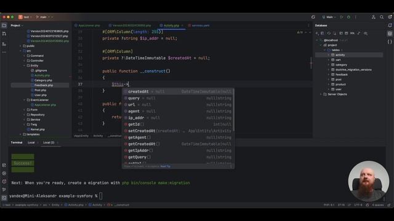Select the Local (2) terminal tab

49,142
